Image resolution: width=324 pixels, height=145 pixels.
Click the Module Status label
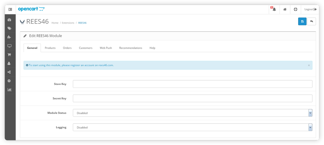coord(57,113)
